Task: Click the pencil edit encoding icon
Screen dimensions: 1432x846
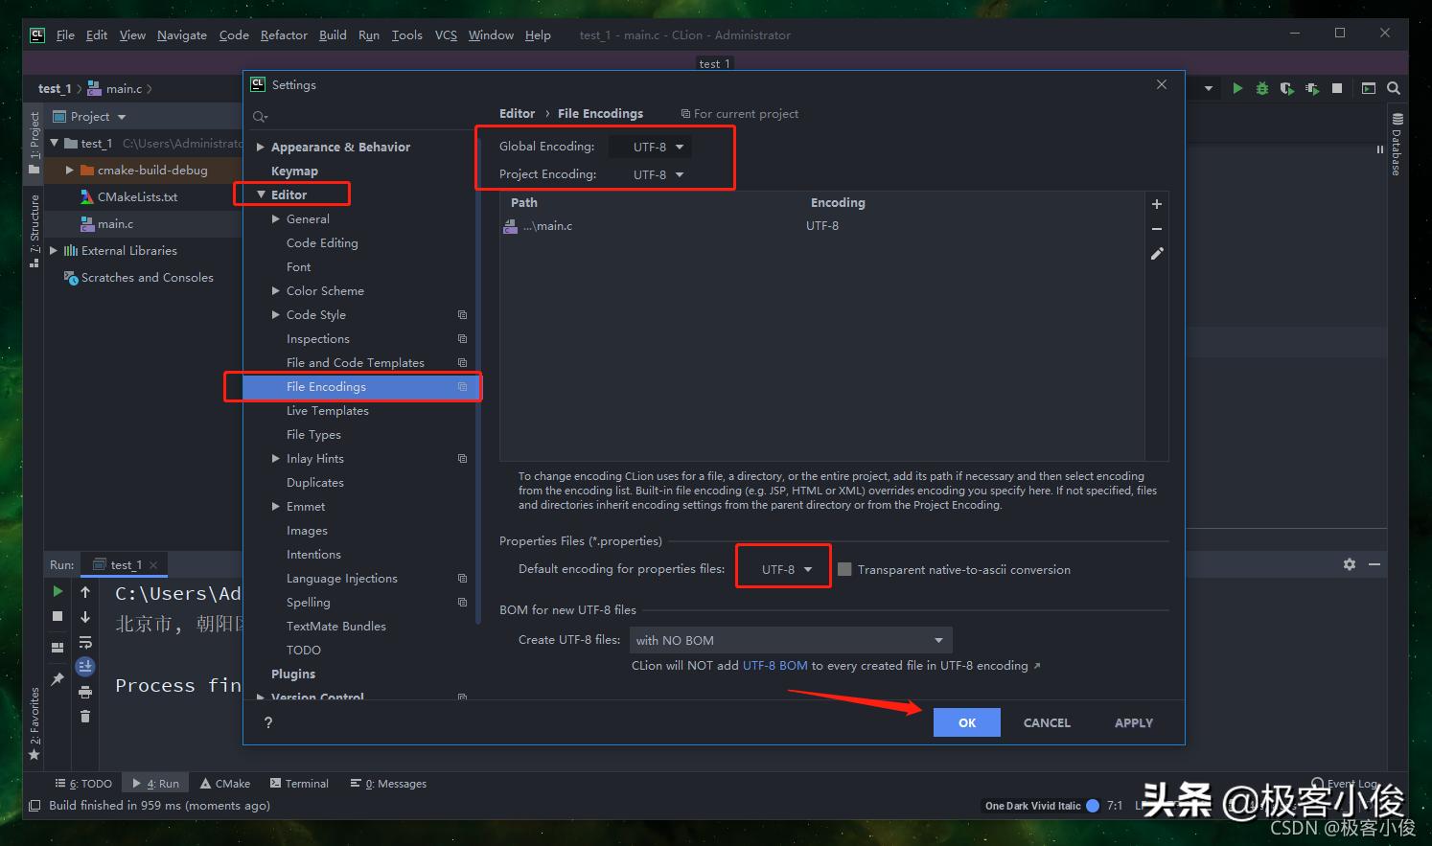Action: click(x=1157, y=254)
